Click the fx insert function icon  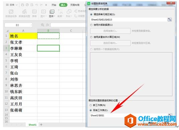pyautogui.click(x=48, y=25)
